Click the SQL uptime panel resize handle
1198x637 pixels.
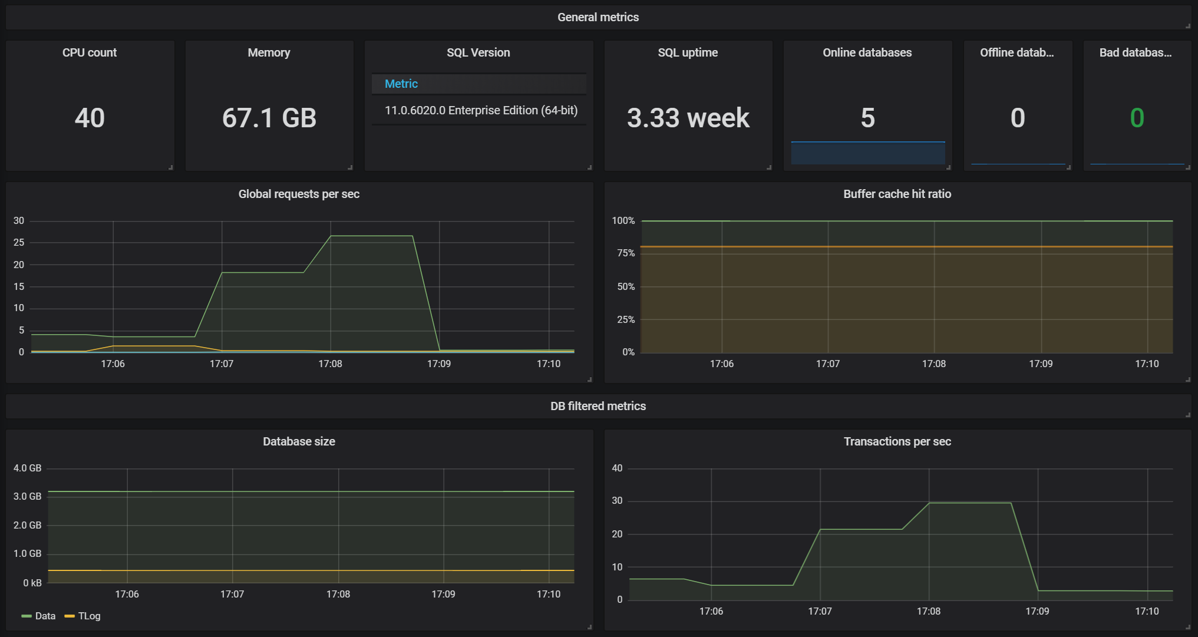tap(769, 167)
